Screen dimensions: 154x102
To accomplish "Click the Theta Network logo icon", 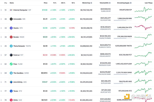I will point(11,46).
